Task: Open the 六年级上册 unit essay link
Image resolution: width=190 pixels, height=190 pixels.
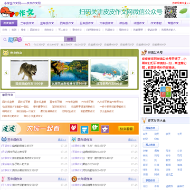Action: [72, 102]
